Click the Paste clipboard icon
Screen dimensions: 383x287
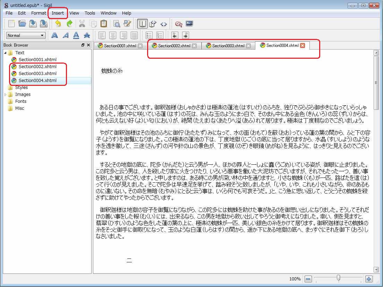tap(103, 24)
